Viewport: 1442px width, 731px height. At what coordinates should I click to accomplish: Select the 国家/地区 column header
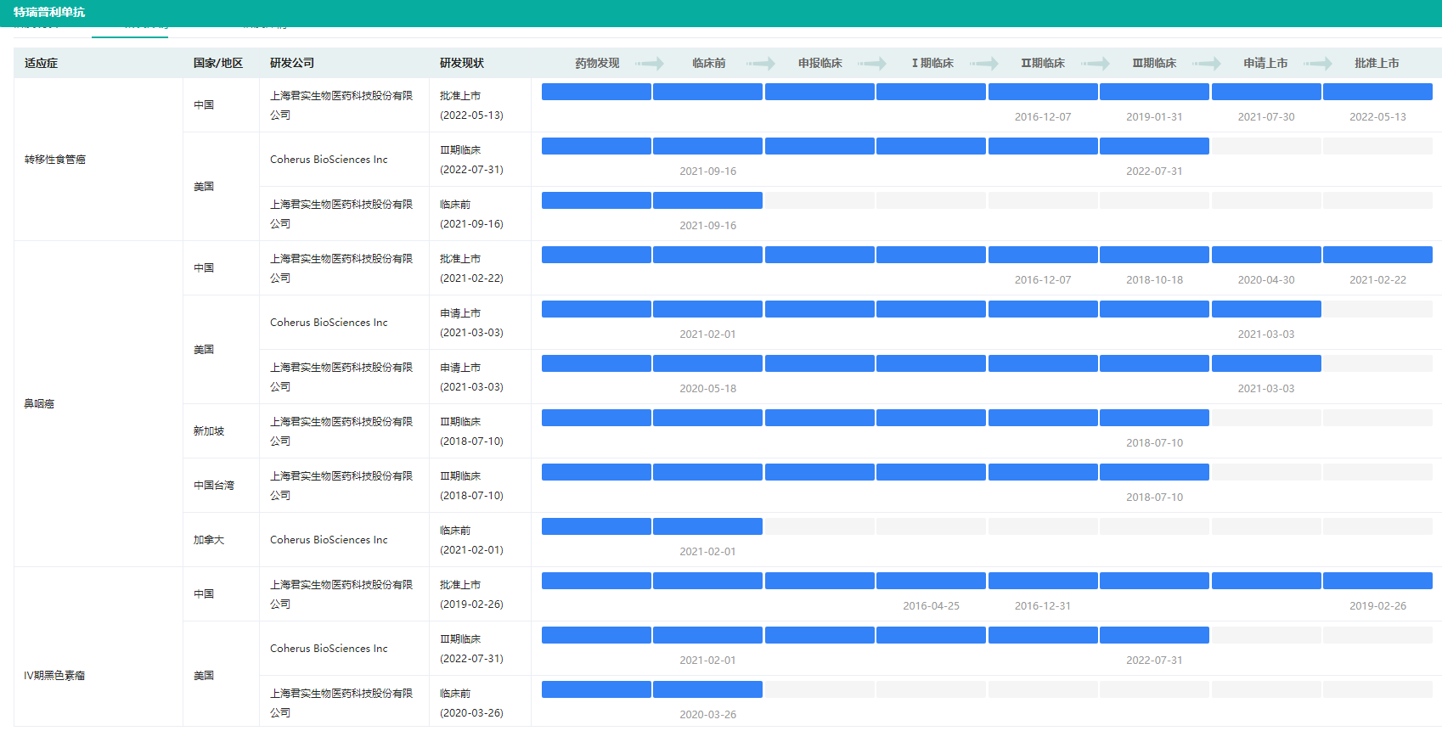[218, 64]
